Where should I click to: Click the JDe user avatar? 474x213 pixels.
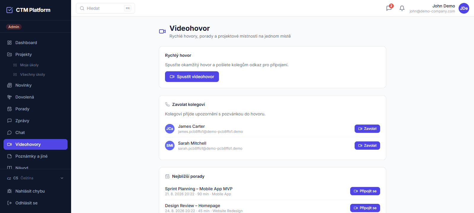tap(464, 8)
